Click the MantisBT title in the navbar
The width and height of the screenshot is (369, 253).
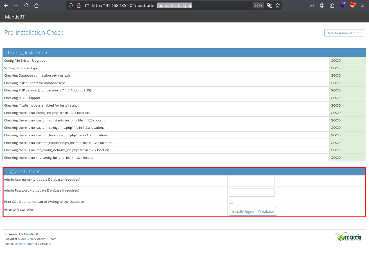click(x=15, y=17)
